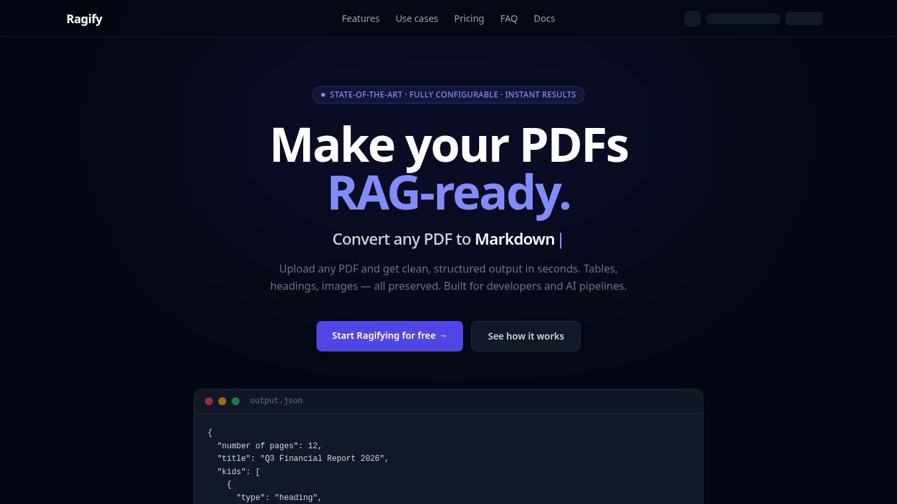The height and width of the screenshot is (504, 897).
Task: Open the Pricing page link
Action: [469, 19]
